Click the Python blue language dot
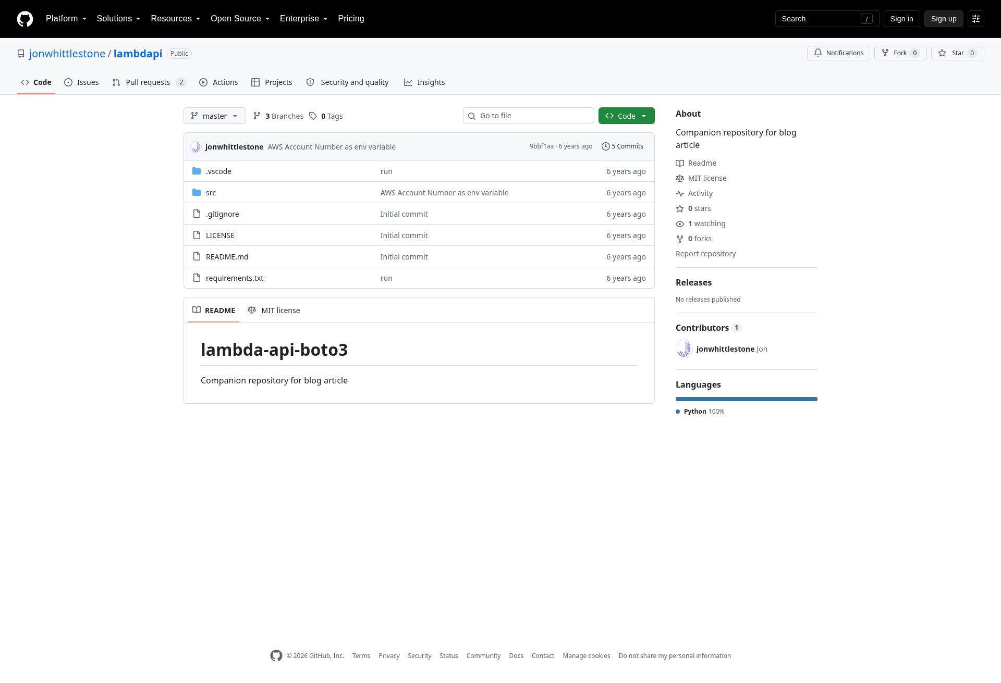This screenshot has height=683, width=1001. pyautogui.click(x=678, y=412)
